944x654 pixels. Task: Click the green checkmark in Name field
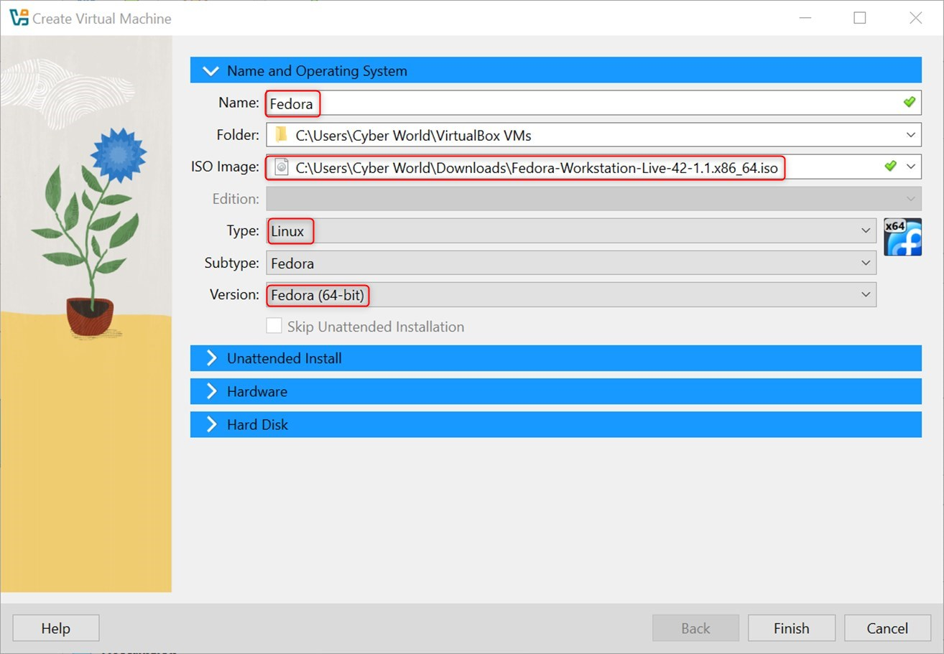point(910,102)
